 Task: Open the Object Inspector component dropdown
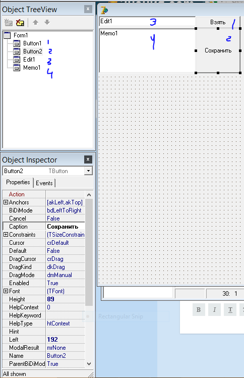coord(88,171)
